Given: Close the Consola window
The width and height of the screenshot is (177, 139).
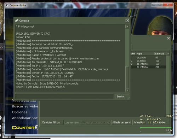Looking at the screenshot, I should coord(127,21).
